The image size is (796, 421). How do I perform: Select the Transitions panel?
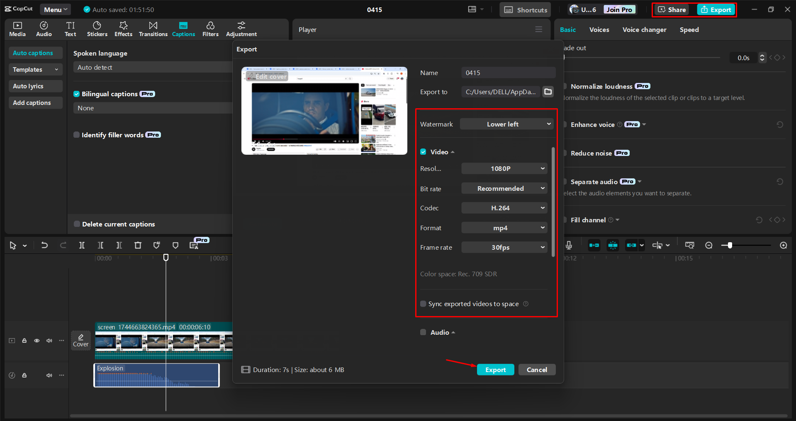point(153,29)
